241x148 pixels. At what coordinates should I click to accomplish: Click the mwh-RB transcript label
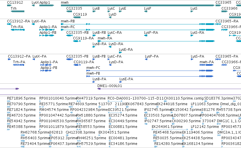(x=68, y=21)
